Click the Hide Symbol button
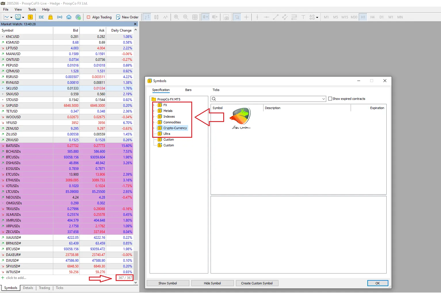Viewport: 441px width, 293px height. 212,283
